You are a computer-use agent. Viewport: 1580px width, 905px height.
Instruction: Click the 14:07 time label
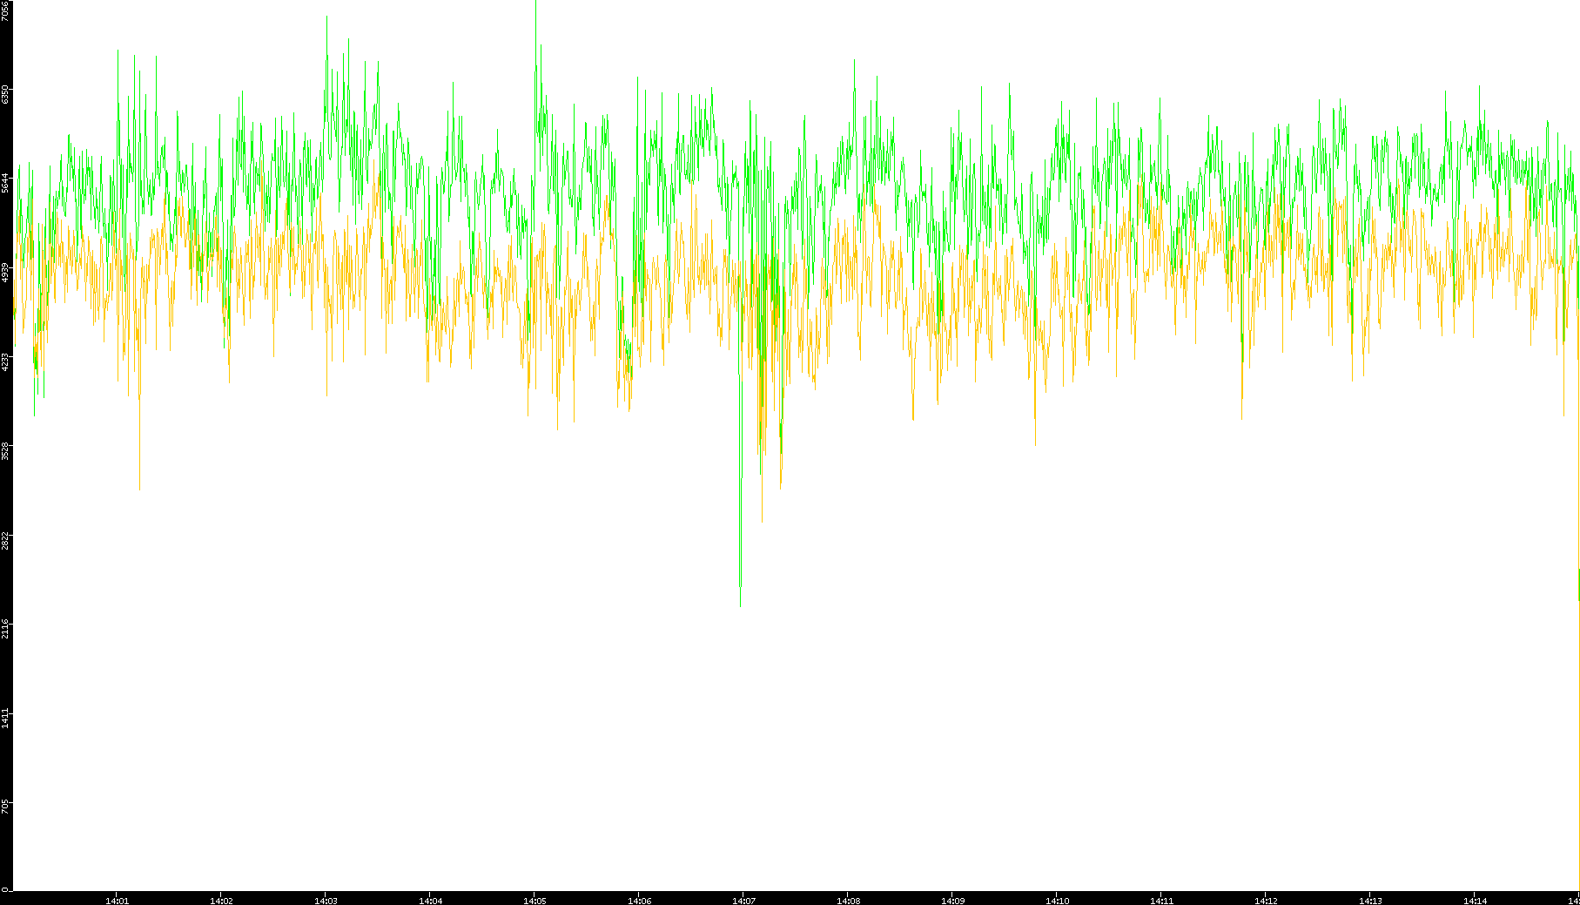click(744, 900)
